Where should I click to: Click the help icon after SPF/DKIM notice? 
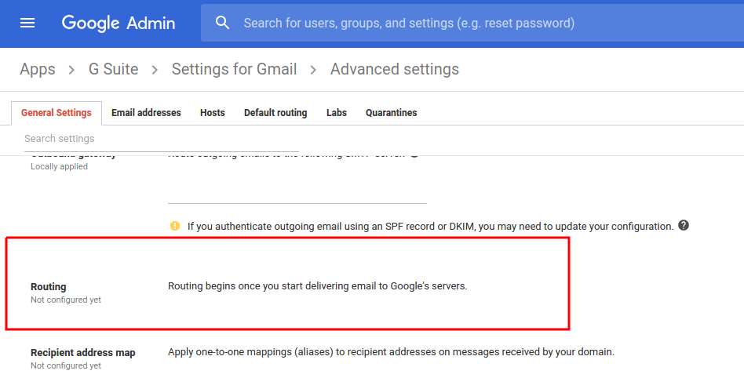(684, 226)
